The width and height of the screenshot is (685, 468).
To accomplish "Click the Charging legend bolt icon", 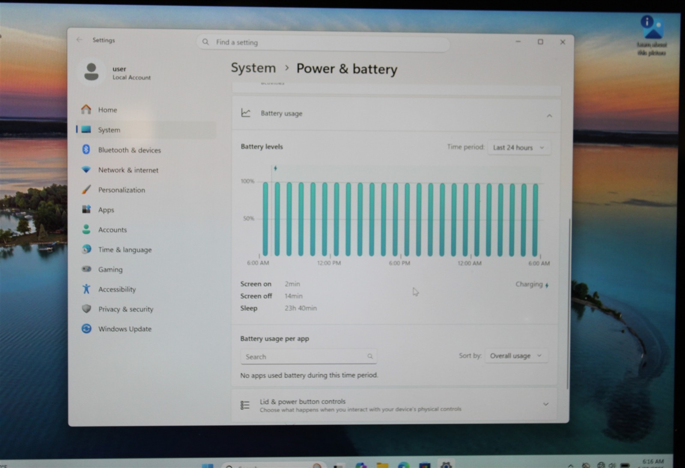I will pos(547,285).
